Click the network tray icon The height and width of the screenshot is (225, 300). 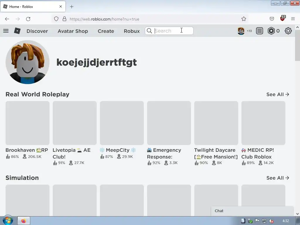tap(264, 221)
